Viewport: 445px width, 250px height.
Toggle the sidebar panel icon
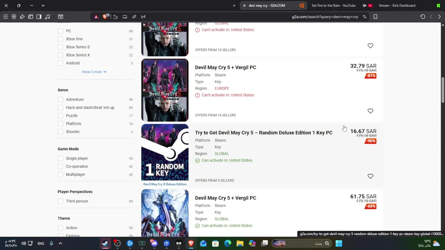tap(39, 17)
